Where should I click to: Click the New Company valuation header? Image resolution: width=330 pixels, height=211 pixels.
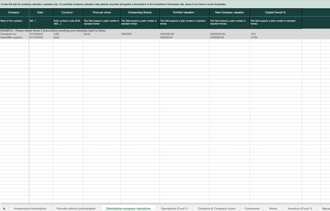click(229, 12)
